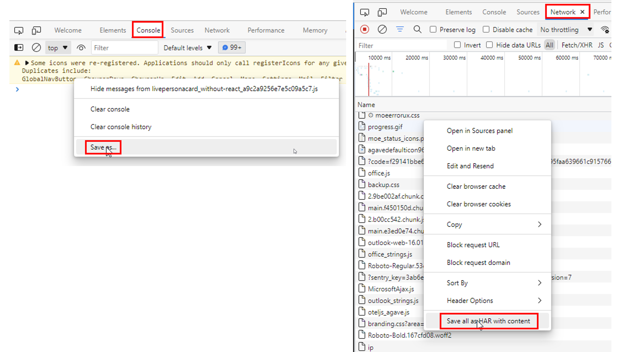Click the red record network log icon
Screen dimensions: 631x352
(364, 30)
